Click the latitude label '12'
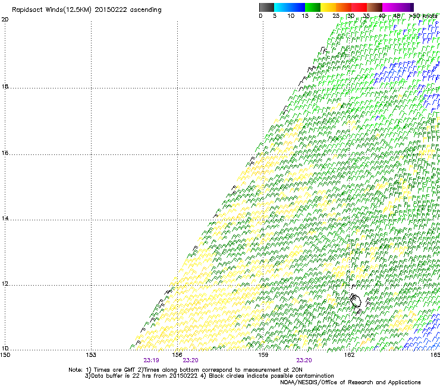The image size is (440, 386). (5, 284)
